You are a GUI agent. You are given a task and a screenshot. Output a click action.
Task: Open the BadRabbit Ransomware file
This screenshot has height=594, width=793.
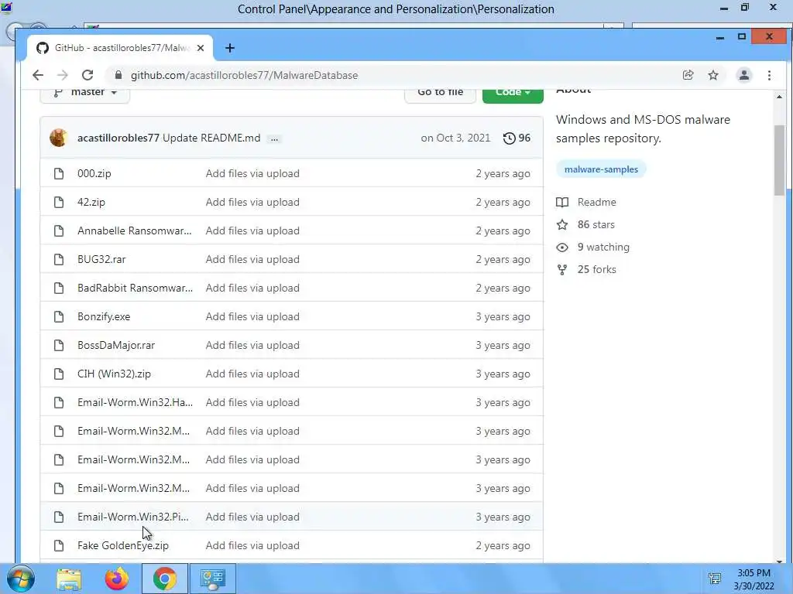click(x=135, y=288)
